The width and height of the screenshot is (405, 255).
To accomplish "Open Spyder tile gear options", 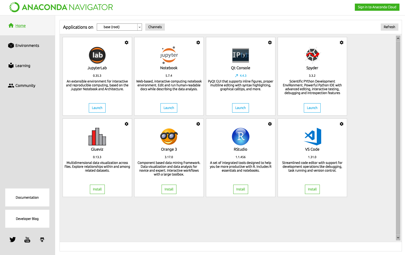I will 342,42.
